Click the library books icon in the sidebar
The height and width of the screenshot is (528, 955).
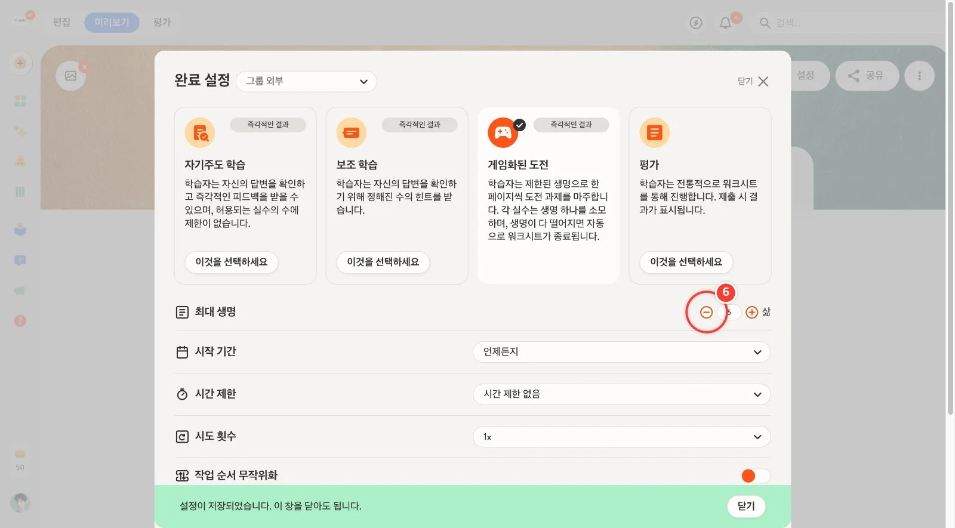tap(20, 192)
